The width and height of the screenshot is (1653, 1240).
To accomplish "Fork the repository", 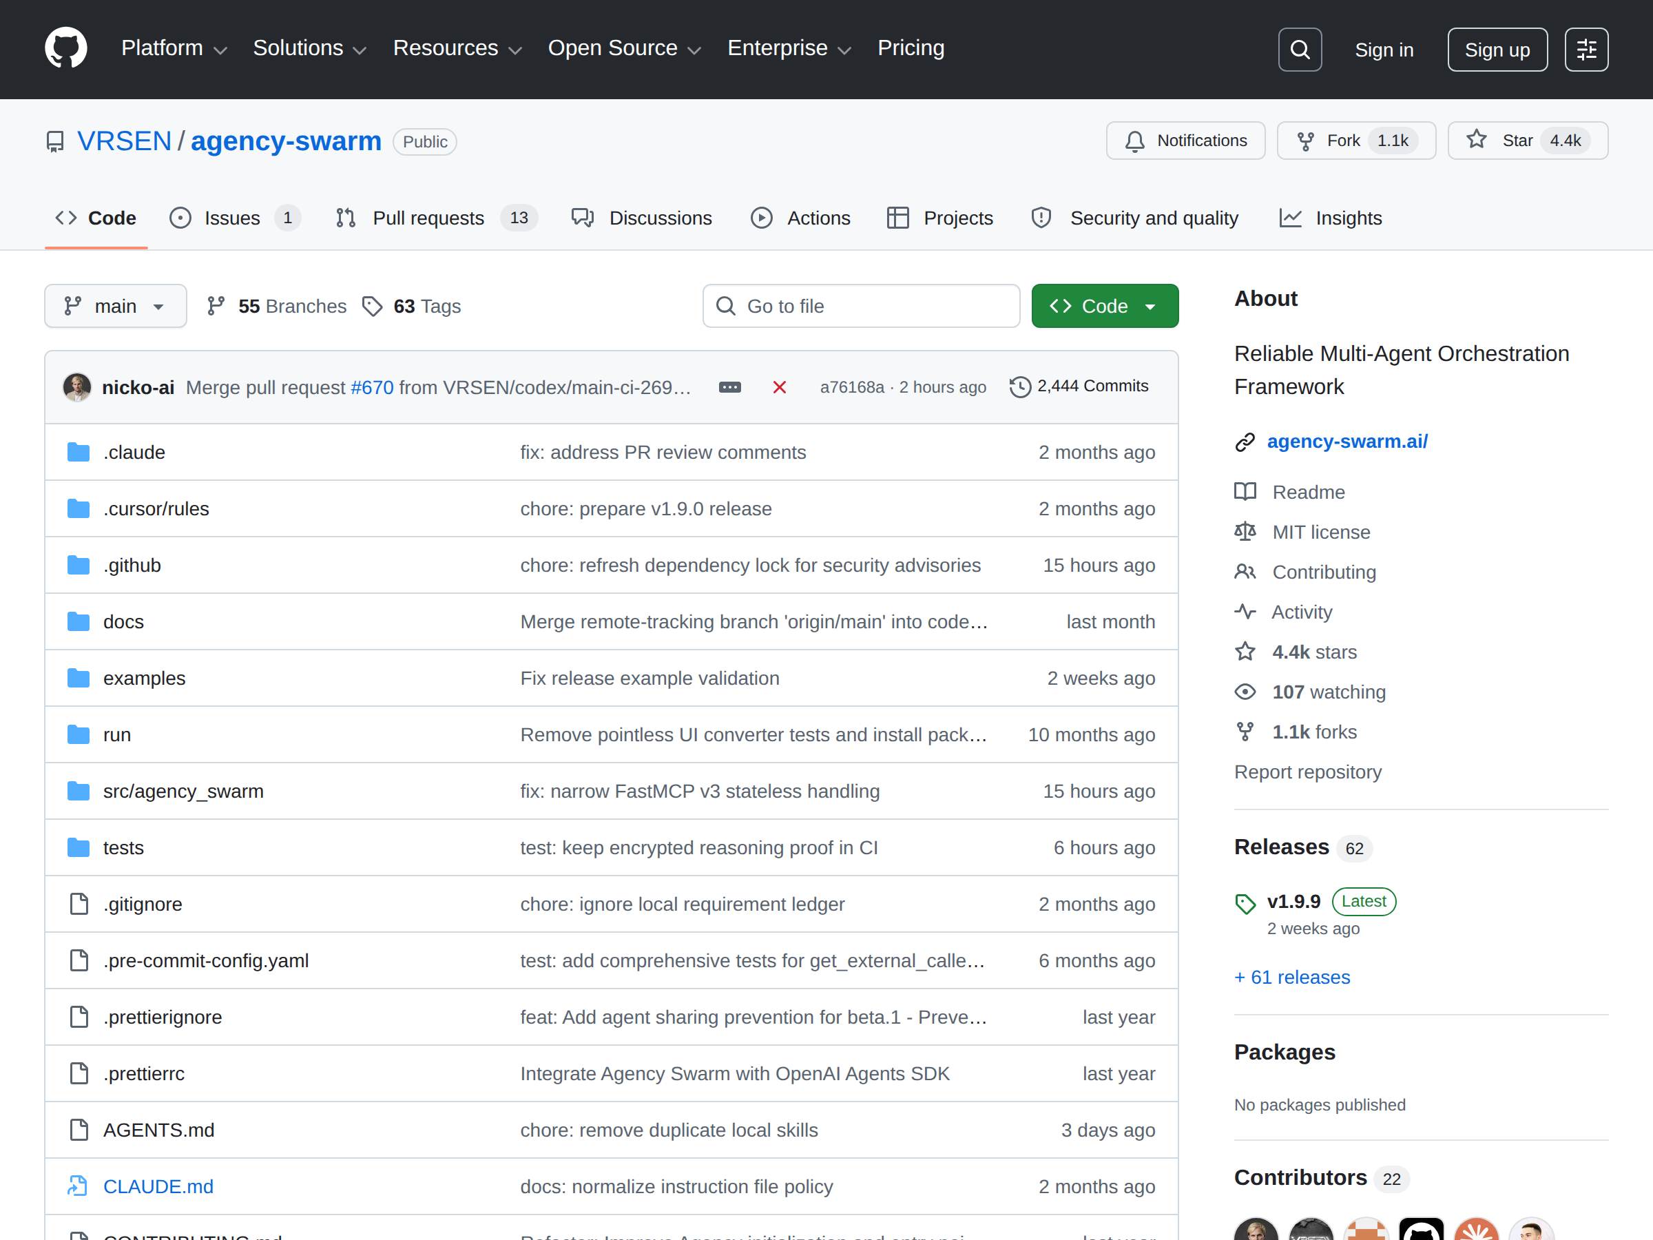I will pyautogui.click(x=1356, y=141).
